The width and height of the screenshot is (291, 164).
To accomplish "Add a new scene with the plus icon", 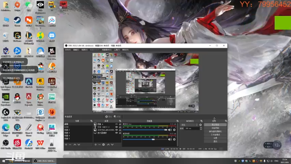I will point(66,144).
